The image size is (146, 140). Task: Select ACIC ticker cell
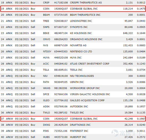tap(46, 64)
